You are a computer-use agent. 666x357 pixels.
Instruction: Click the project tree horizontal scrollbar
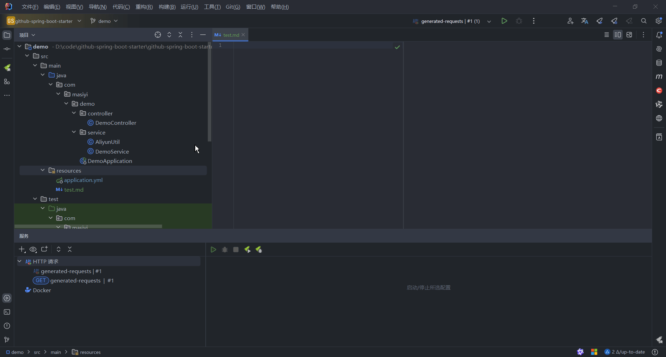point(88,226)
